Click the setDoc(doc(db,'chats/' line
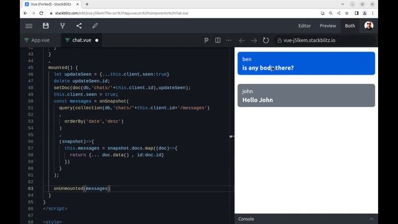This screenshot has width=398, height=224. coord(122,88)
